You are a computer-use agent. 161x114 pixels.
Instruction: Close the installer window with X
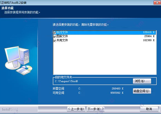[157, 3]
